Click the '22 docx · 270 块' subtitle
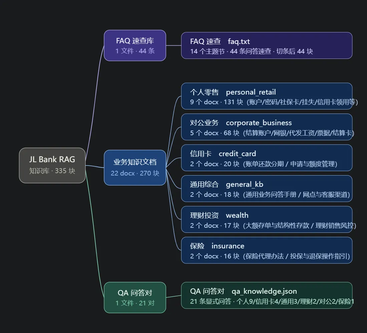 [135, 173]
